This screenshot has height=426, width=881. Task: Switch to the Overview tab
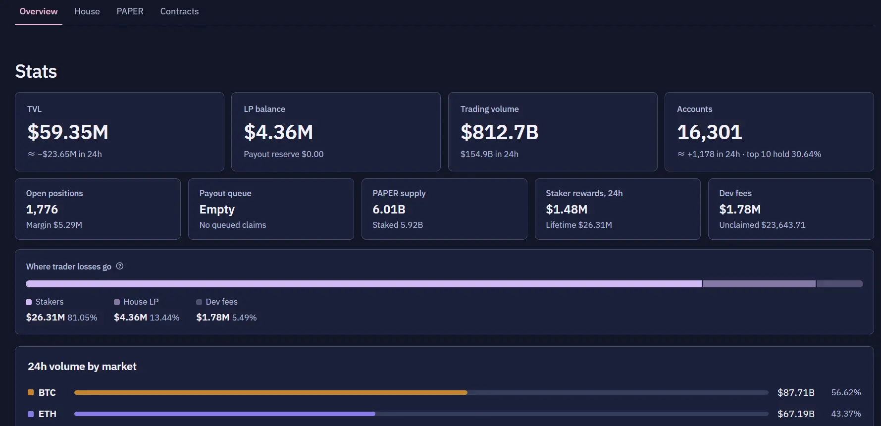coord(39,11)
